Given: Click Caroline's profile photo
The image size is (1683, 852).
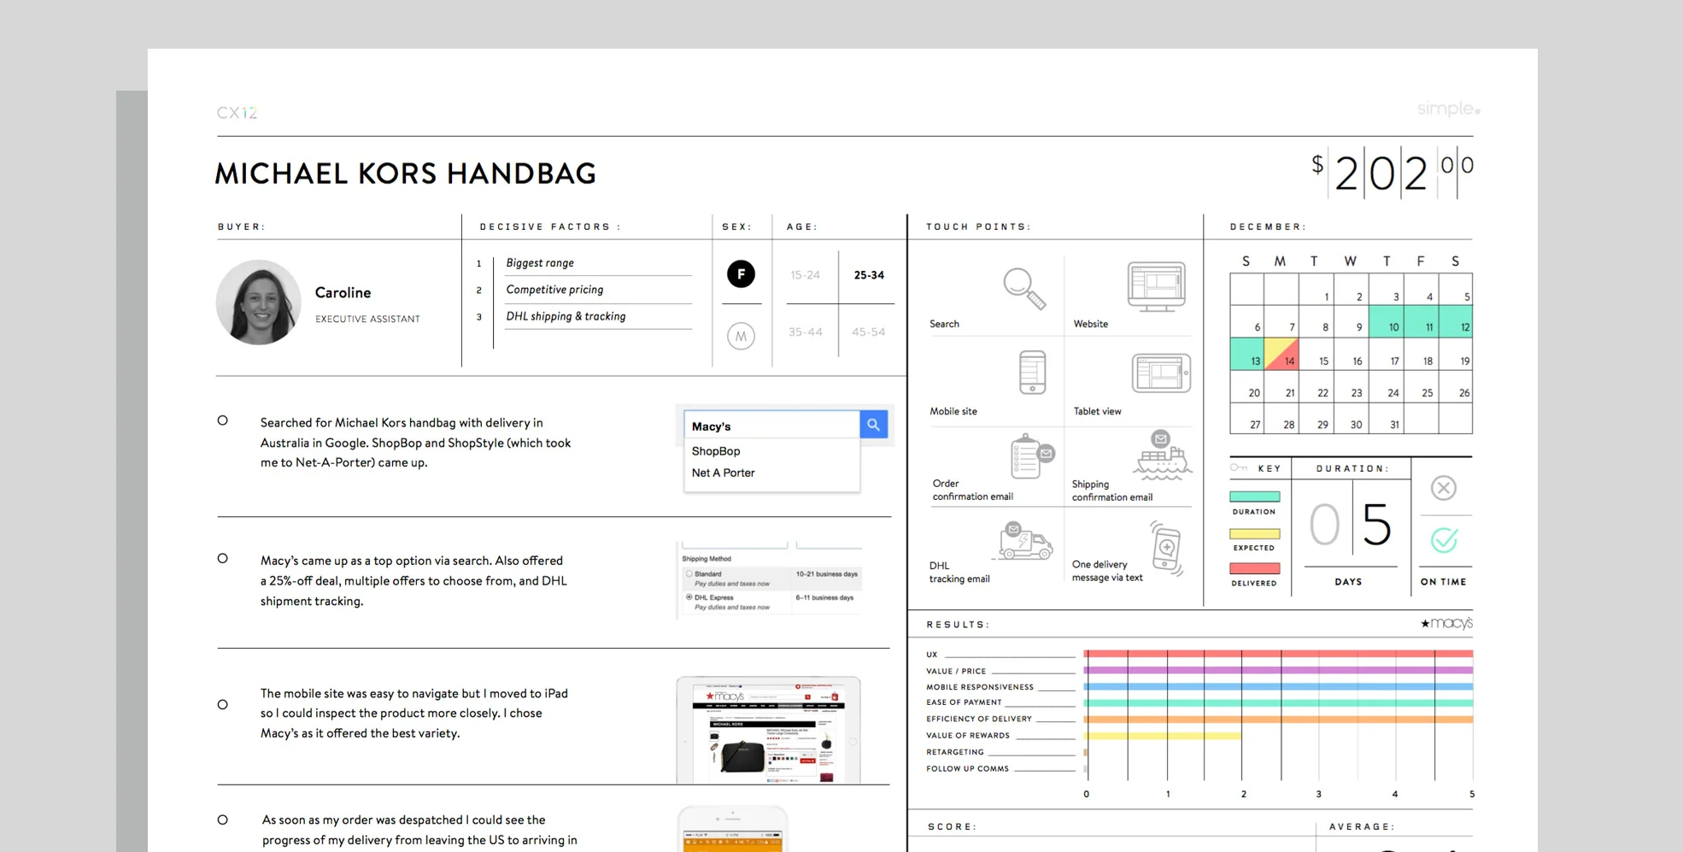Looking at the screenshot, I should pyautogui.click(x=259, y=303).
